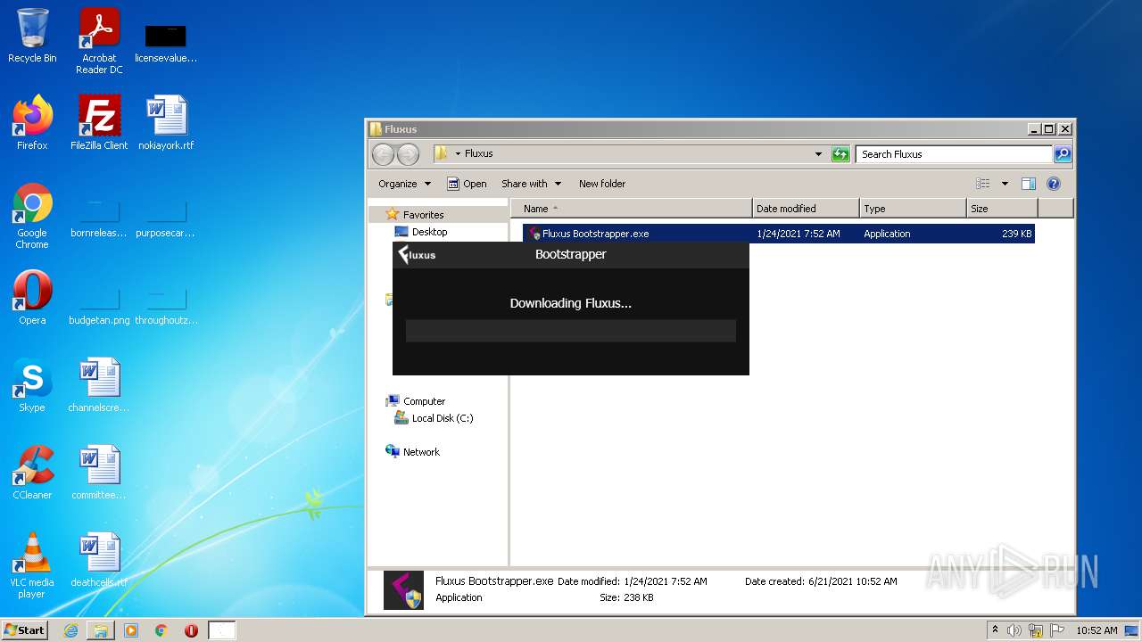Click the network icon in system tray
Viewport: 1142px width, 642px height.
tap(1036, 630)
